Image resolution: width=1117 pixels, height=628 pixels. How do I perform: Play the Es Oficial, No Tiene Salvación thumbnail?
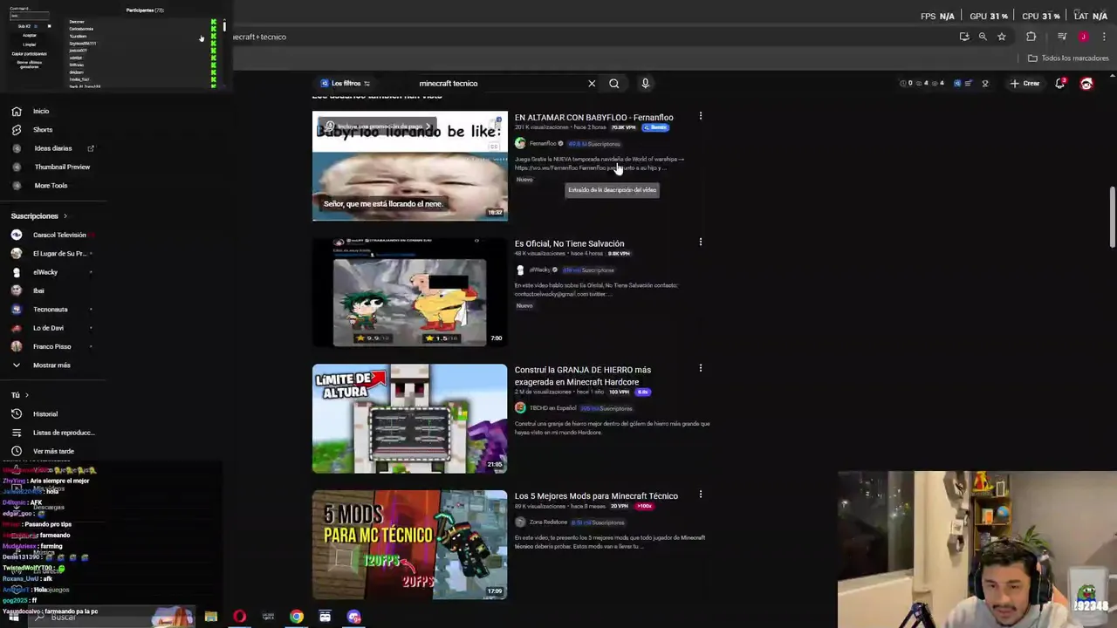click(x=409, y=292)
